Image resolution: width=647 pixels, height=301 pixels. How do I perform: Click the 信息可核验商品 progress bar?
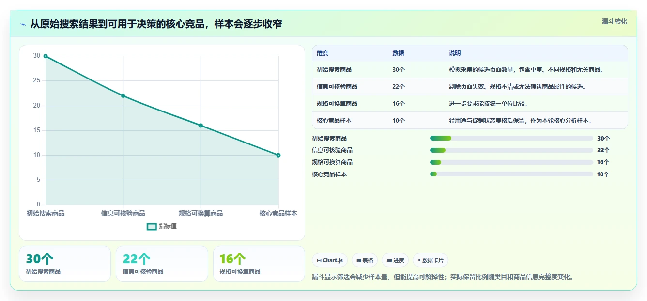point(511,150)
